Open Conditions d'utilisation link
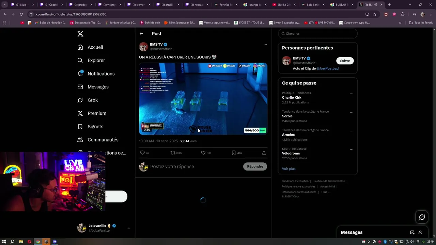 coord(295,181)
